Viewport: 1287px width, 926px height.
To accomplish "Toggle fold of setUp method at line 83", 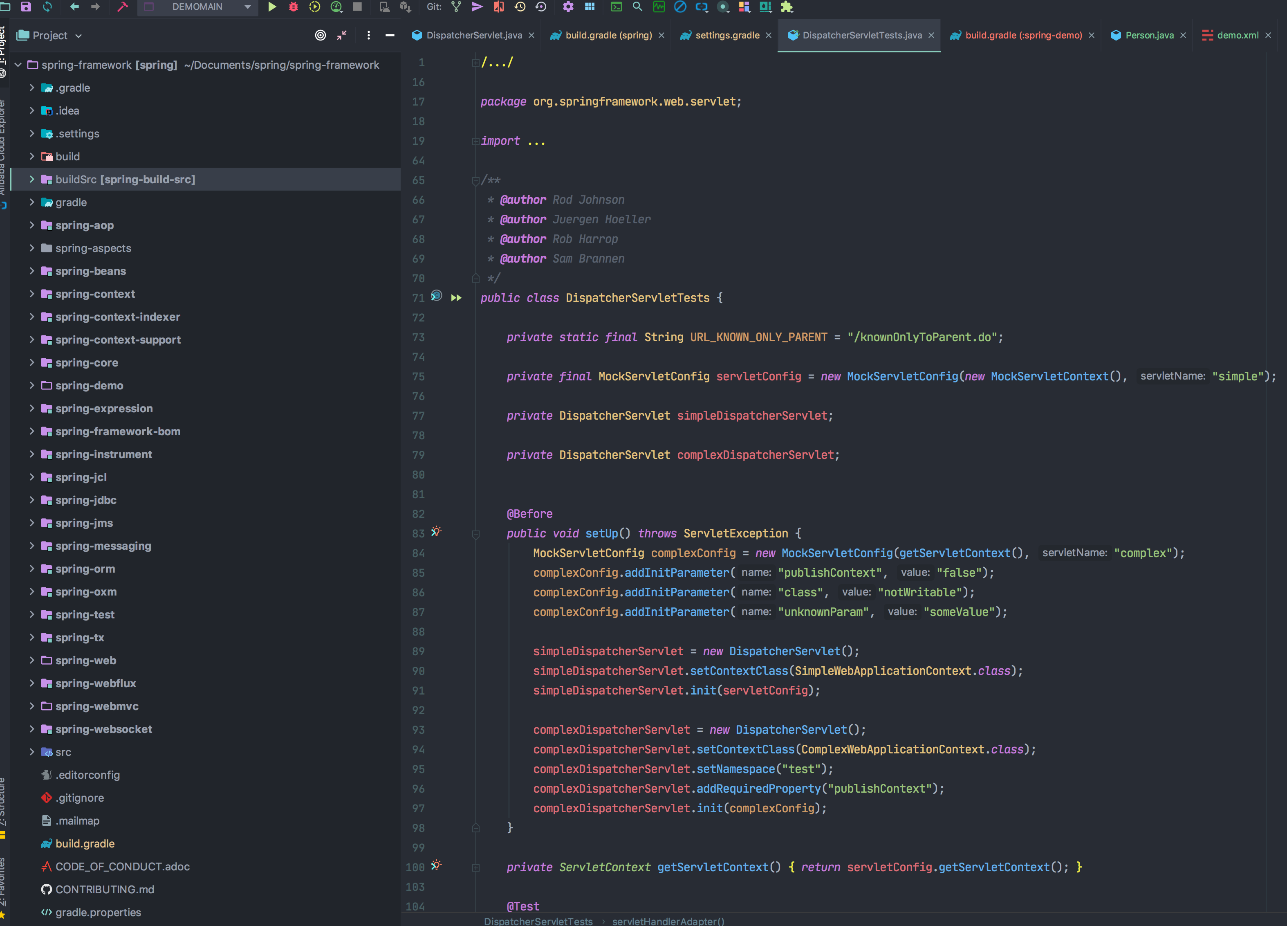I will coord(475,534).
